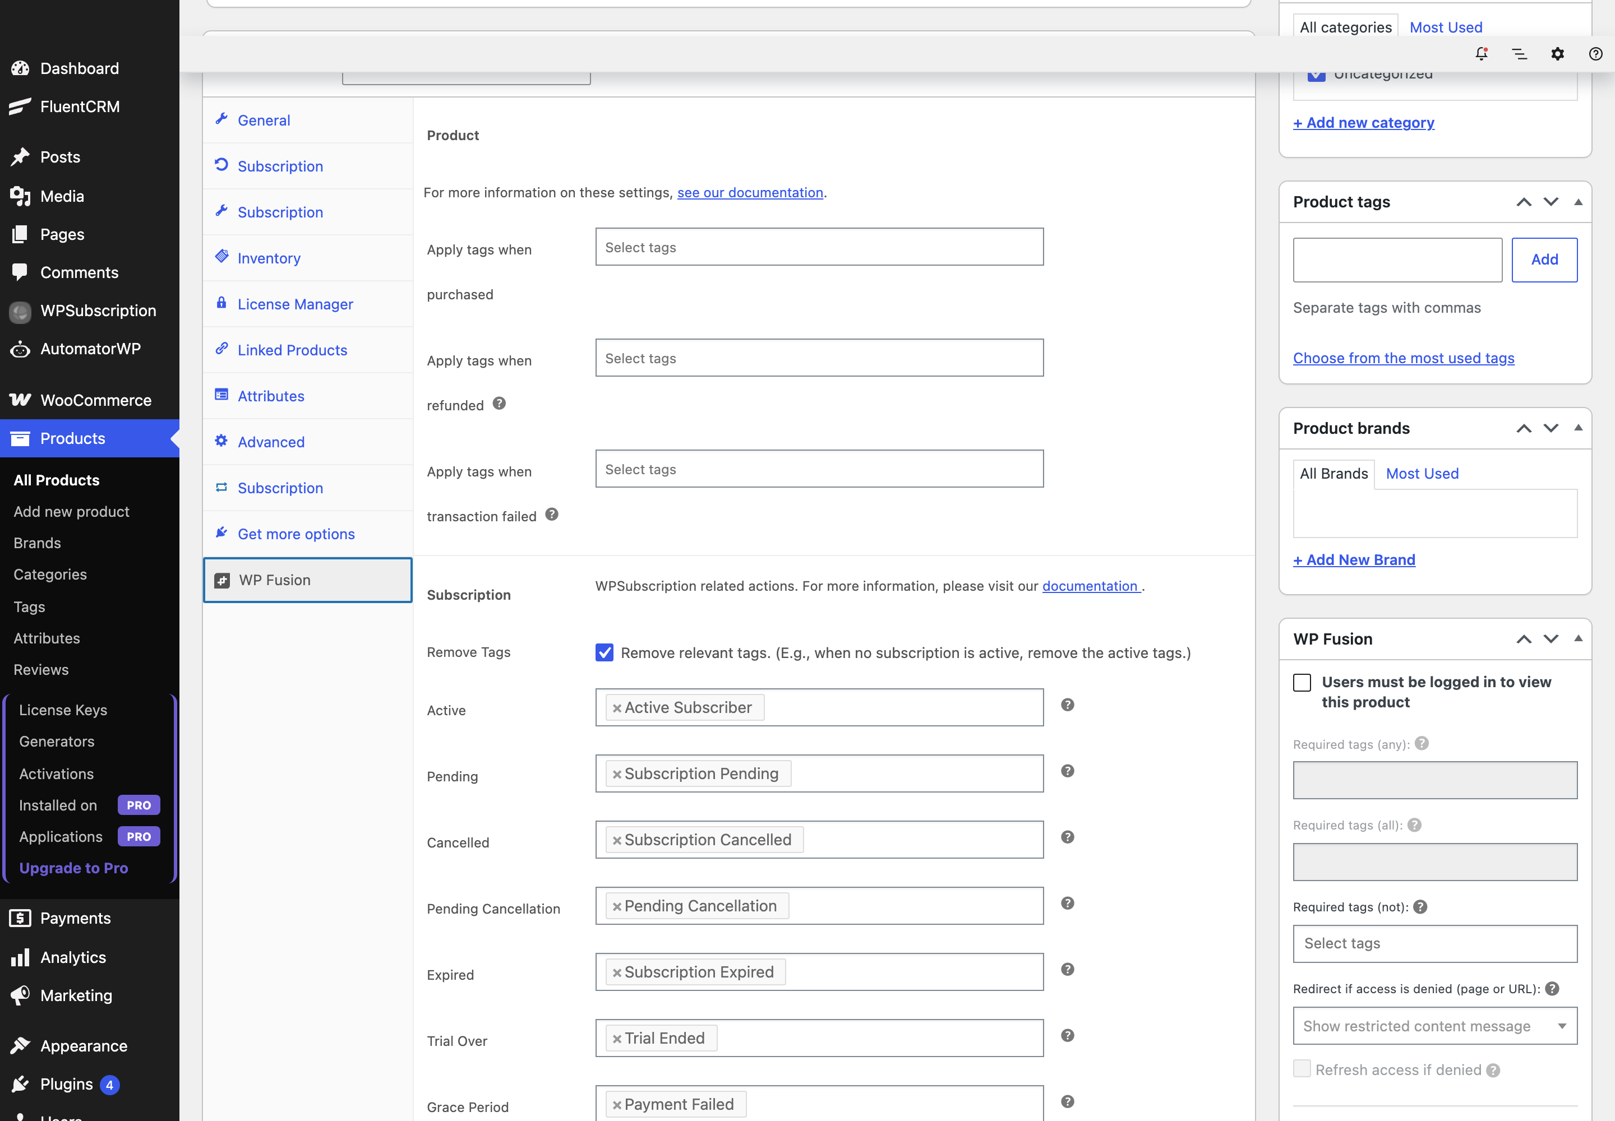Click help icon next to Required tags (all)
The height and width of the screenshot is (1121, 1615).
coord(1415,824)
